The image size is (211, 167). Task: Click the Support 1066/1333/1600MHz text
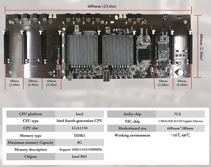click(x=79, y=150)
